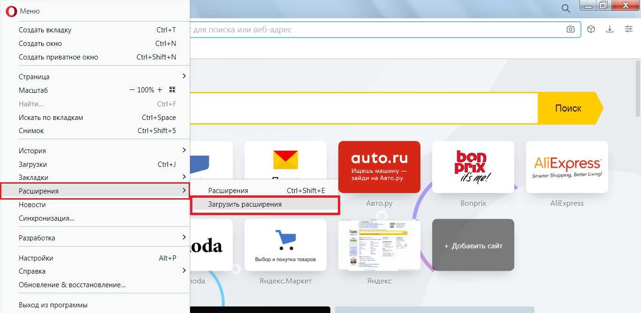The height and width of the screenshot is (313, 641).
Task: Click the vertical page scrollbar
Action: click(x=638, y=89)
